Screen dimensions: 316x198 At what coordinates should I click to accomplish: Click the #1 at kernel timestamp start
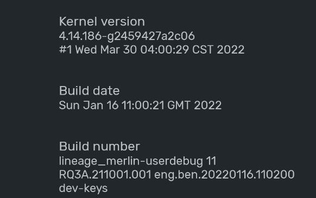pyautogui.click(x=65, y=50)
